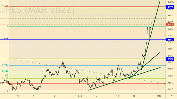Click the 0.236 Fibonacci level label
This screenshot has width=177, height=99.
coord(5,83)
